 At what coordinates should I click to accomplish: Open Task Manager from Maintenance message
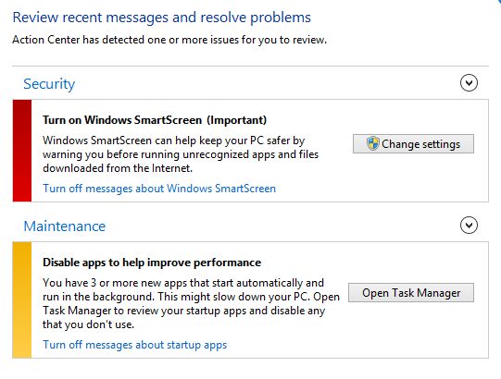pyautogui.click(x=411, y=292)
